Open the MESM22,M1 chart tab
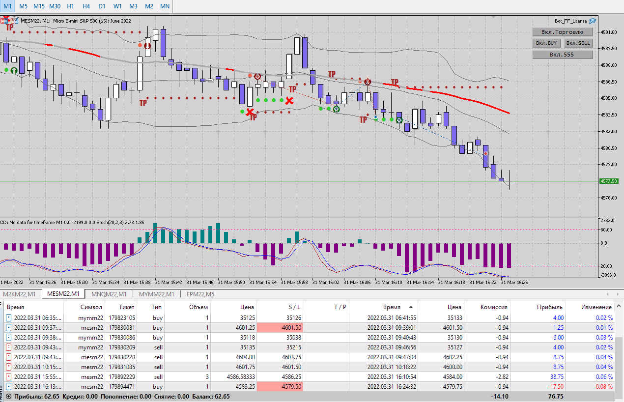The height and width of the screenshot is (402, 624). (x=63, y=294)
